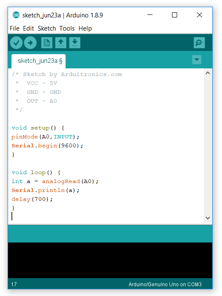Open the Help menu
Screen dimensions: 222x296
[x=85, y=28]
